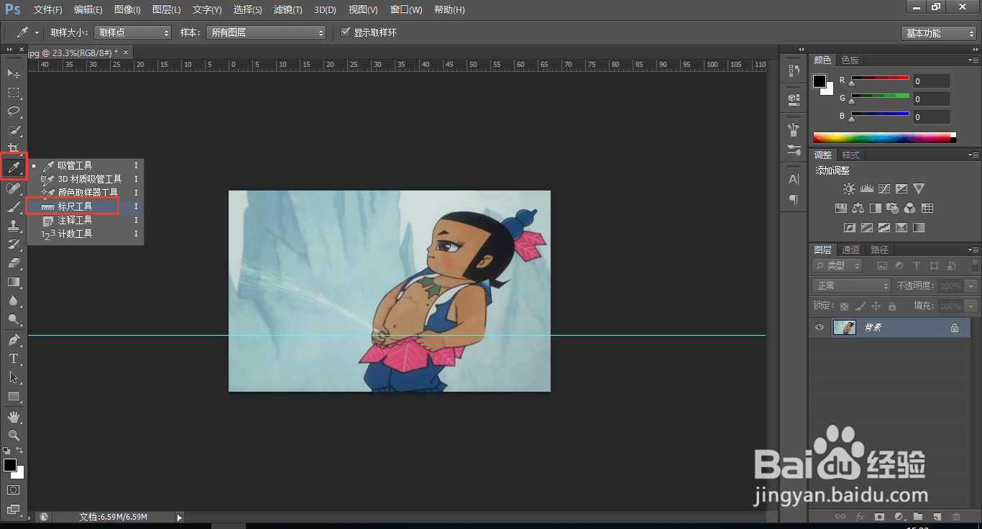The image size is (982, 529).
Task: Open the 文件(F) menu
Action: click(48, 10)
